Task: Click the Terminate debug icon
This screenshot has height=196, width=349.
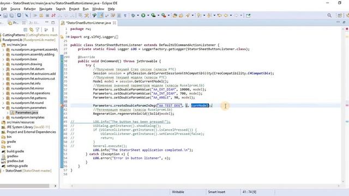Action: click(47, 15)
